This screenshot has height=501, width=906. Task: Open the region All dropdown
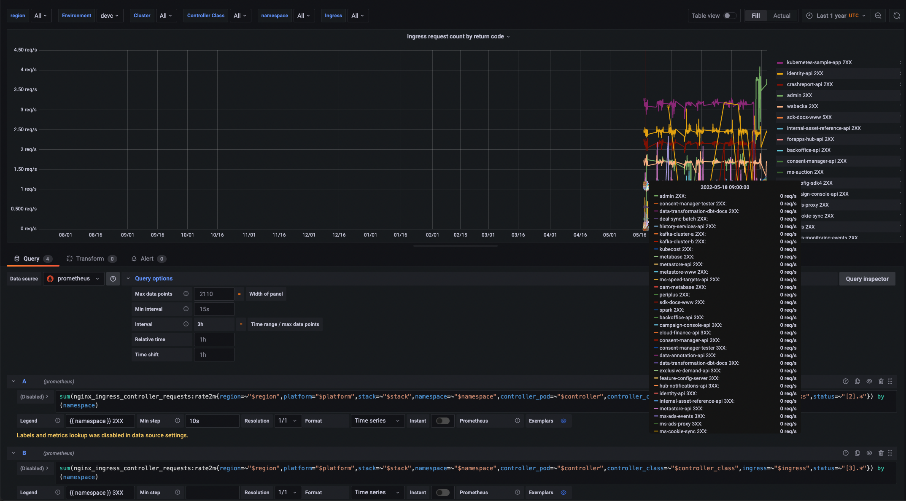41,15
